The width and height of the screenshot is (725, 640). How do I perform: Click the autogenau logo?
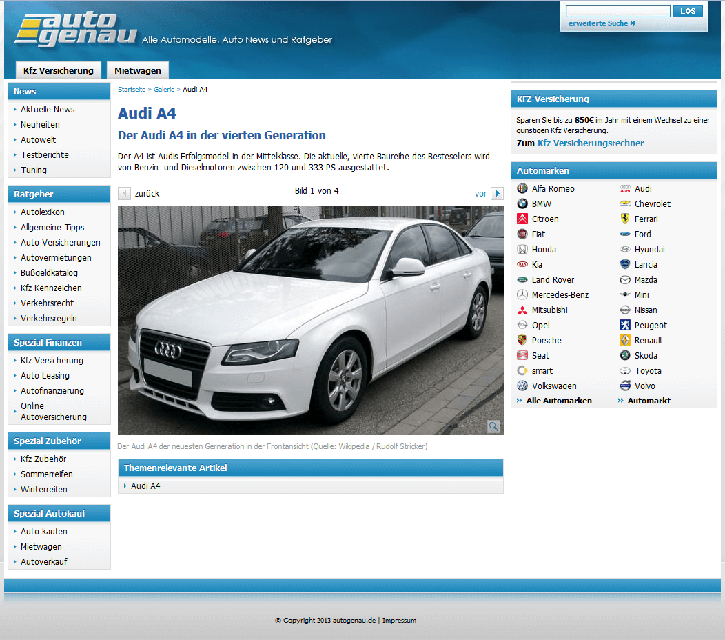(76, 30)
